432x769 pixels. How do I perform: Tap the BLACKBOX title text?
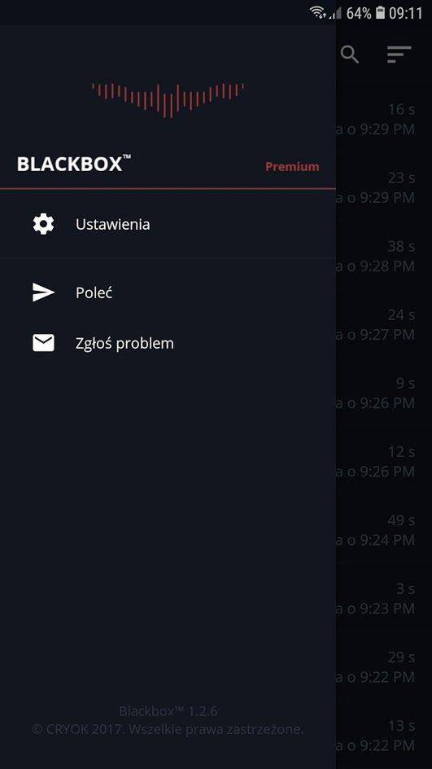coord(74,164)
